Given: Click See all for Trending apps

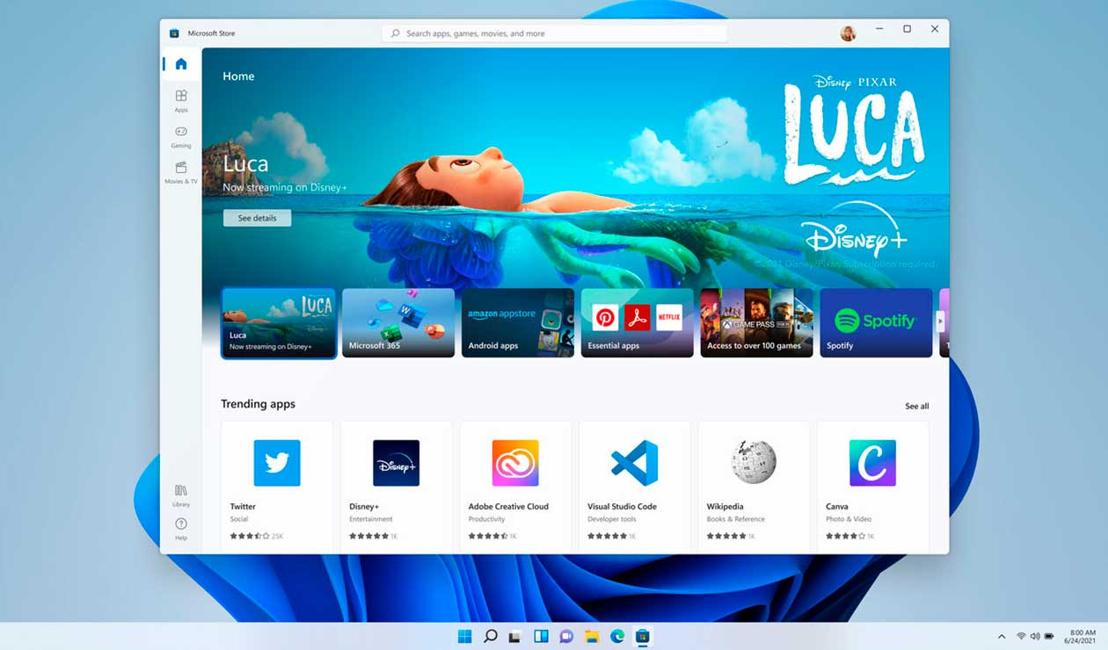Looking at the screenshot, I should [x=917, y=406].
